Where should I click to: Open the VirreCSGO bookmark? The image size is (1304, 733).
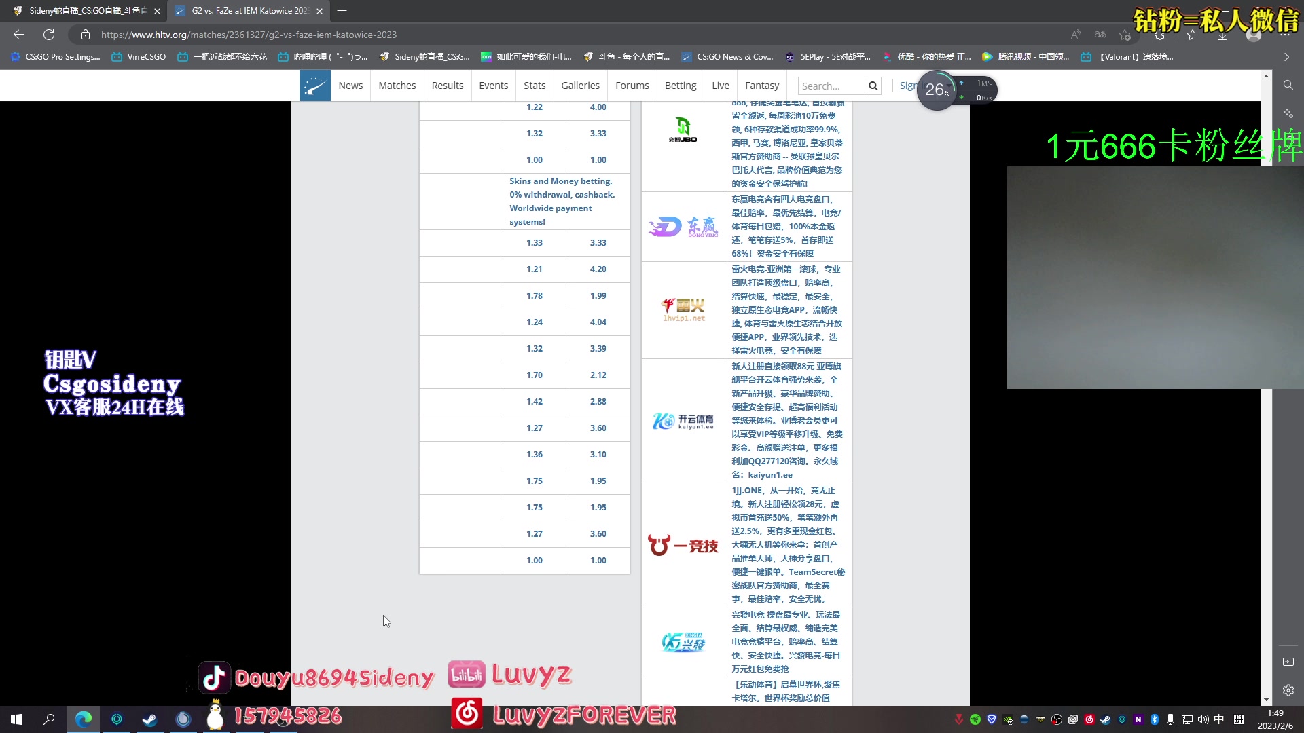(x=139, y=57)
